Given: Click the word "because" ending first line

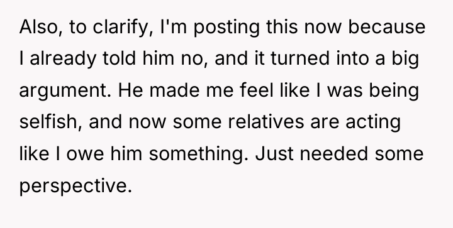Looking at the screenshot, I should coord(387,27).
